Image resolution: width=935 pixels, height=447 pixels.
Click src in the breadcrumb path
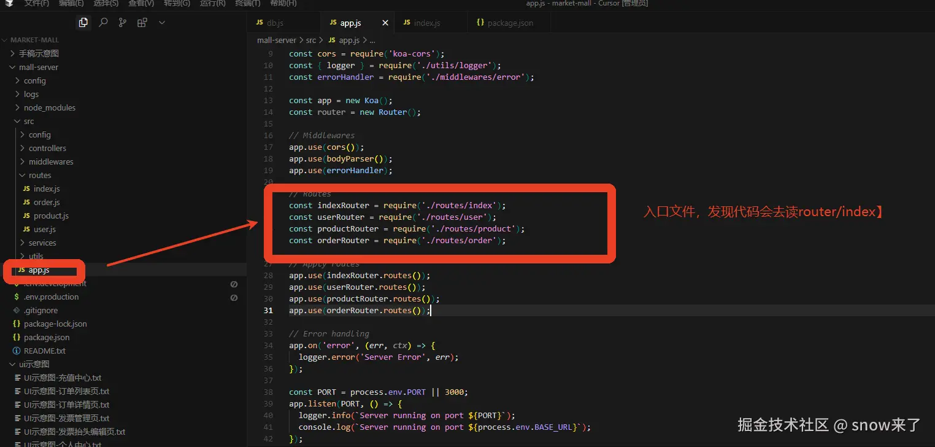[311, 40]
